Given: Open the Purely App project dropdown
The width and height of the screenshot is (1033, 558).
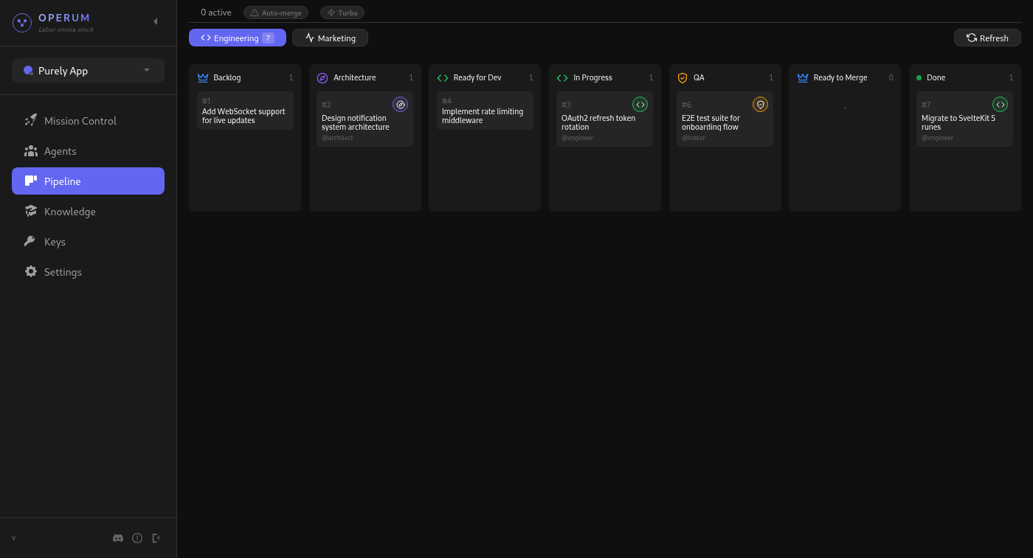Looking at the screenshot, I should point(88,71).
